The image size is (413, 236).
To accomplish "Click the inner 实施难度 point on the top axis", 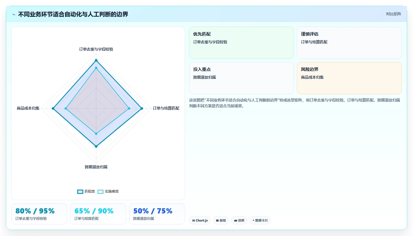I will click(x=96, y=68).
